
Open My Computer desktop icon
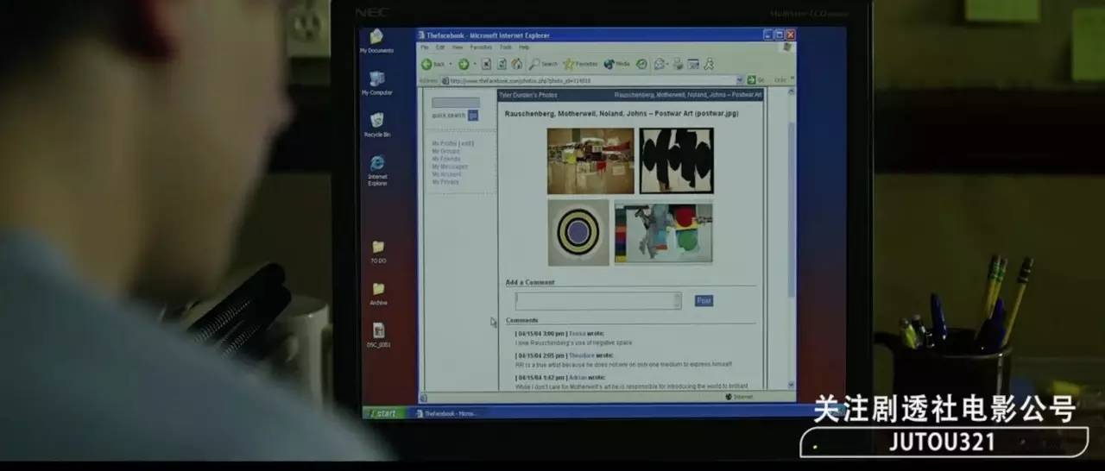click(x=376, y=83)
